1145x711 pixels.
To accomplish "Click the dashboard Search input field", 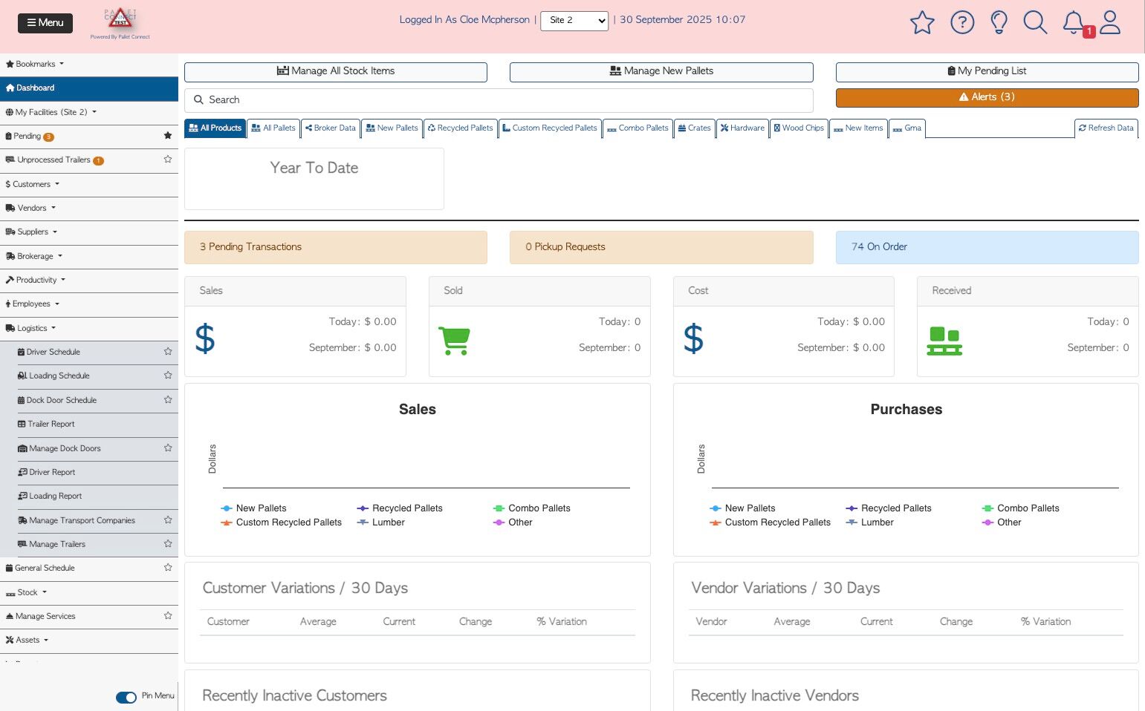I will (499, 100).
